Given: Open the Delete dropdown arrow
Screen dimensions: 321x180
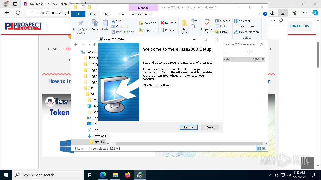Looking at the screenshot, I should pyautogui.click(x=175, y=23).
